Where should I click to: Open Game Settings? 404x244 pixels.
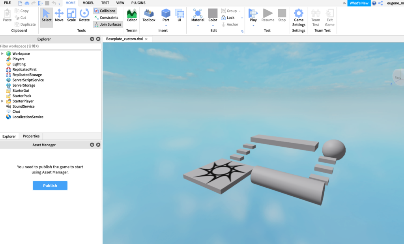(299, 18)
